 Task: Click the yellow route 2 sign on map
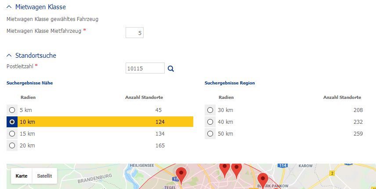332,173
